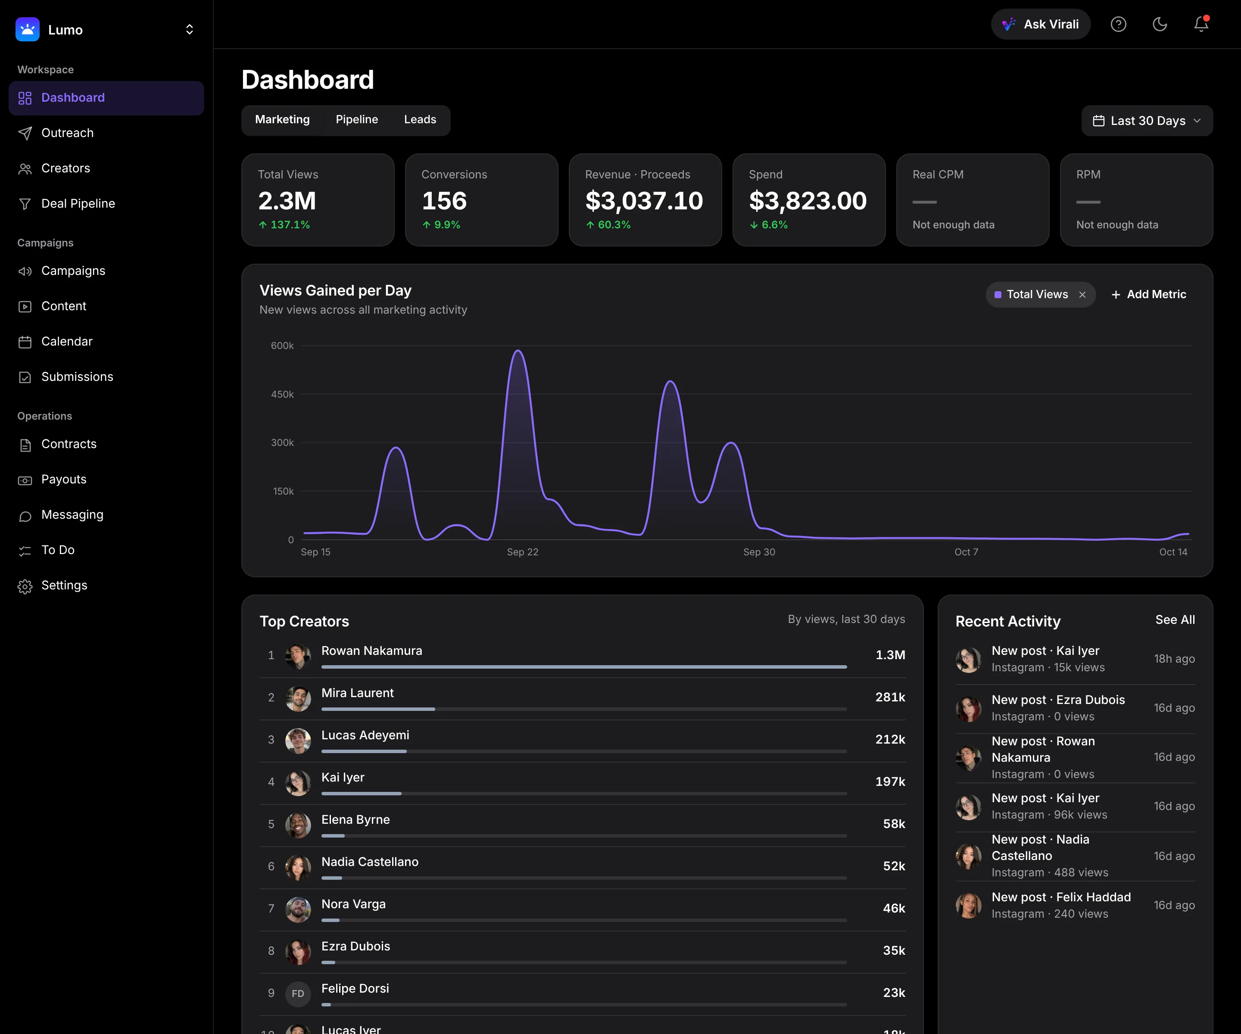
Task: Click the Lumo logo icon
Action: 27,30
